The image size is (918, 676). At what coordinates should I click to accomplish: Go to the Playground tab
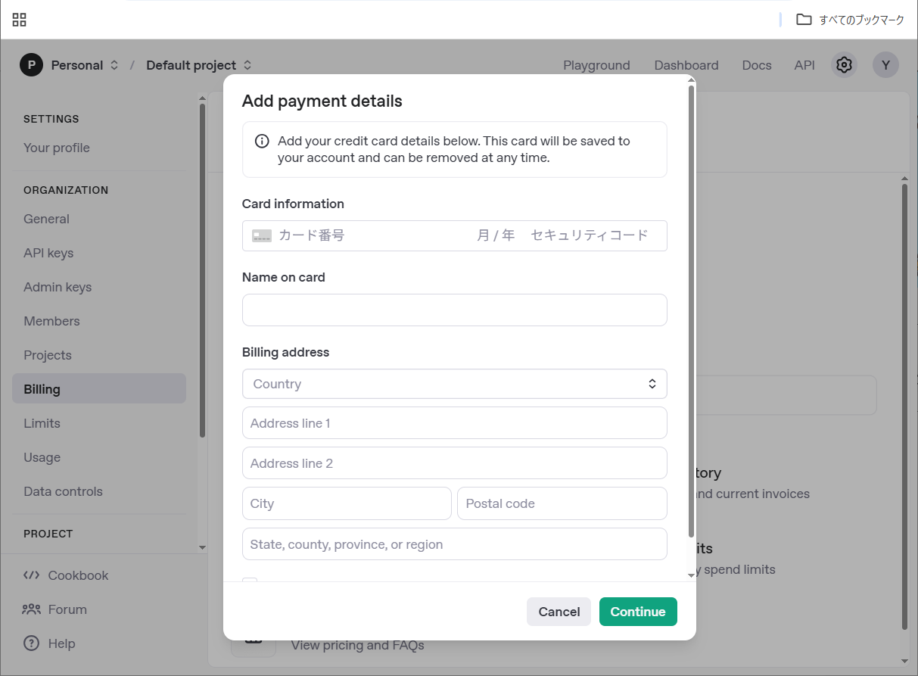[x=596, y=65]
